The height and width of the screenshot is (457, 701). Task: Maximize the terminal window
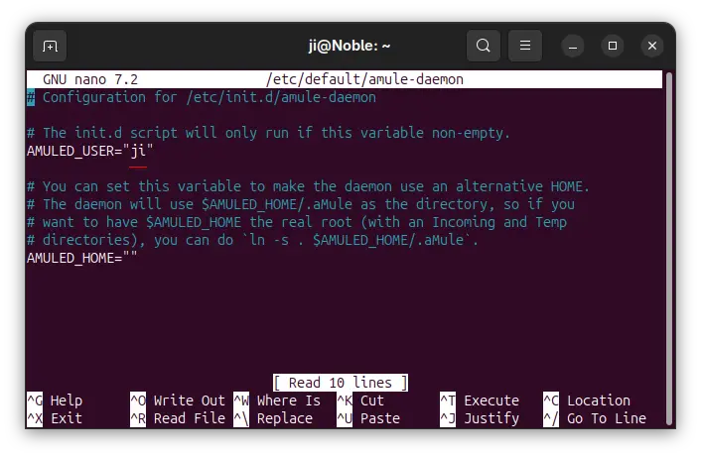click(x=613, y=46)
